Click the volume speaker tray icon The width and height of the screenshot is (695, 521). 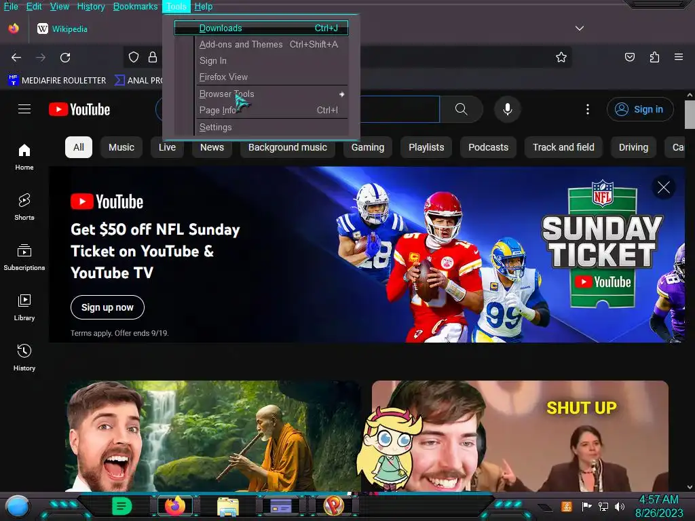pyautogui.click(x=620, y=506)
